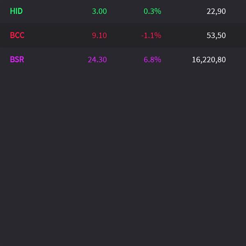The width and height of the screenshot is (246, 246).
Task: Select the green HID stock row
Action: click(x=123, y=11)
